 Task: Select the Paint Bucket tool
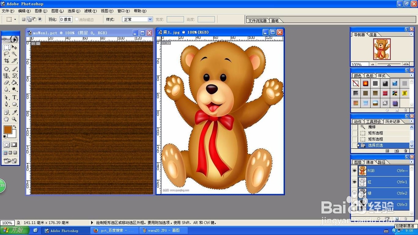[x=14, y=82]
